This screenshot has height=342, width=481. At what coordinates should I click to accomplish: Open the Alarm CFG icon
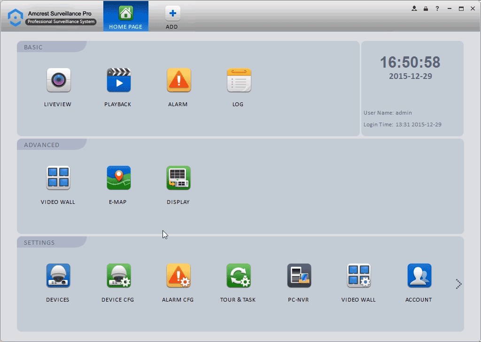178,275
